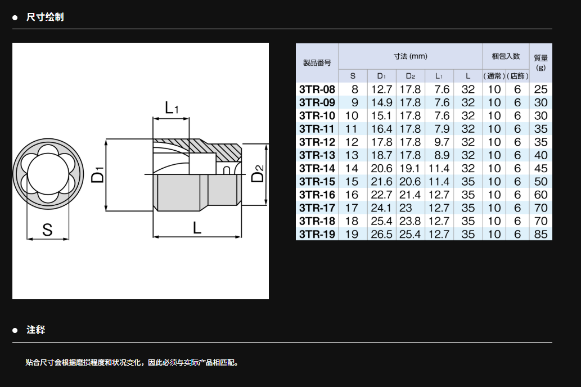Pick the 3TR-14 product number
Screen dimensions: 581x387
[x=317, y=168]
